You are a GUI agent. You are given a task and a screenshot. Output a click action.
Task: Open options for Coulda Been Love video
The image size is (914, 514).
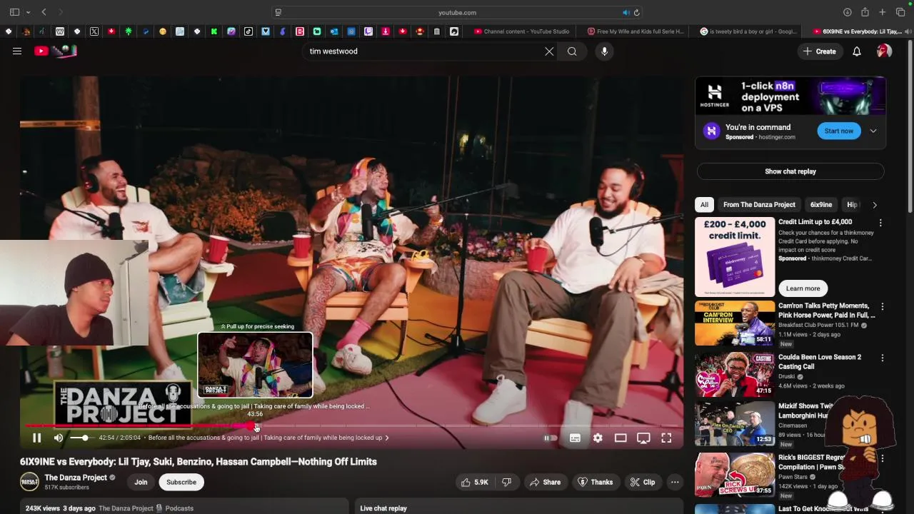(x=882, y=358)
